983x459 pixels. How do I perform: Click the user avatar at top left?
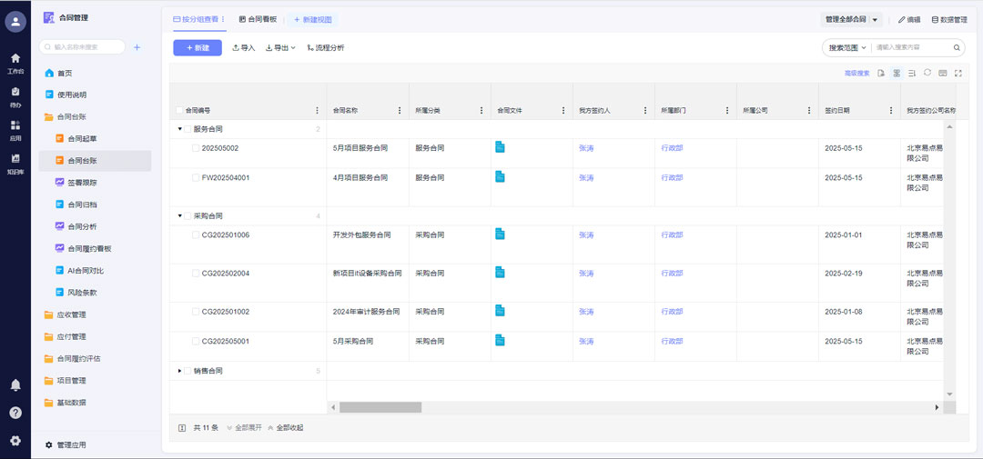click(x=15, y=23)
